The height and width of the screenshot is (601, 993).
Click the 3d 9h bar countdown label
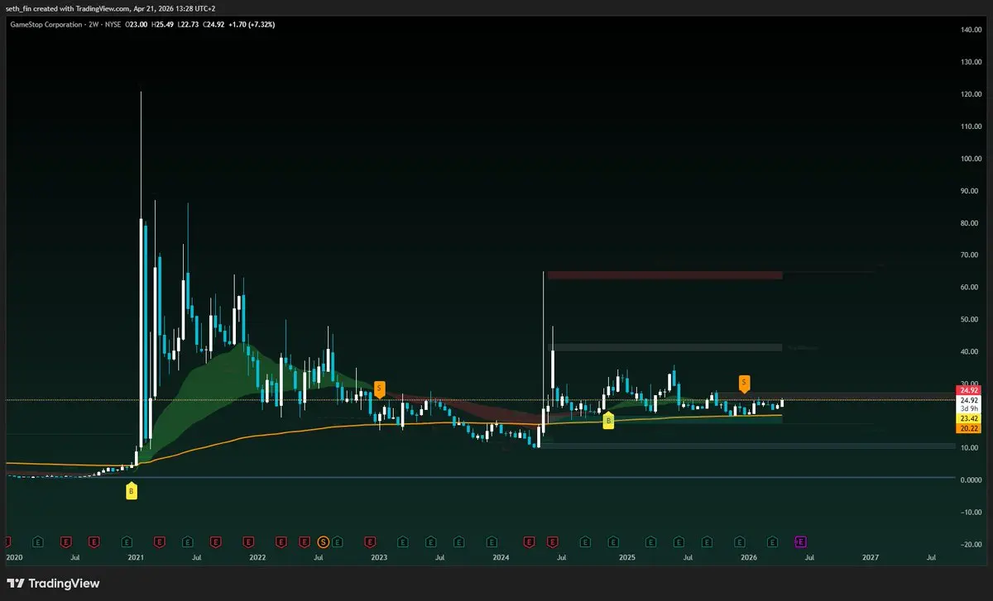click(x=968, y=408)
